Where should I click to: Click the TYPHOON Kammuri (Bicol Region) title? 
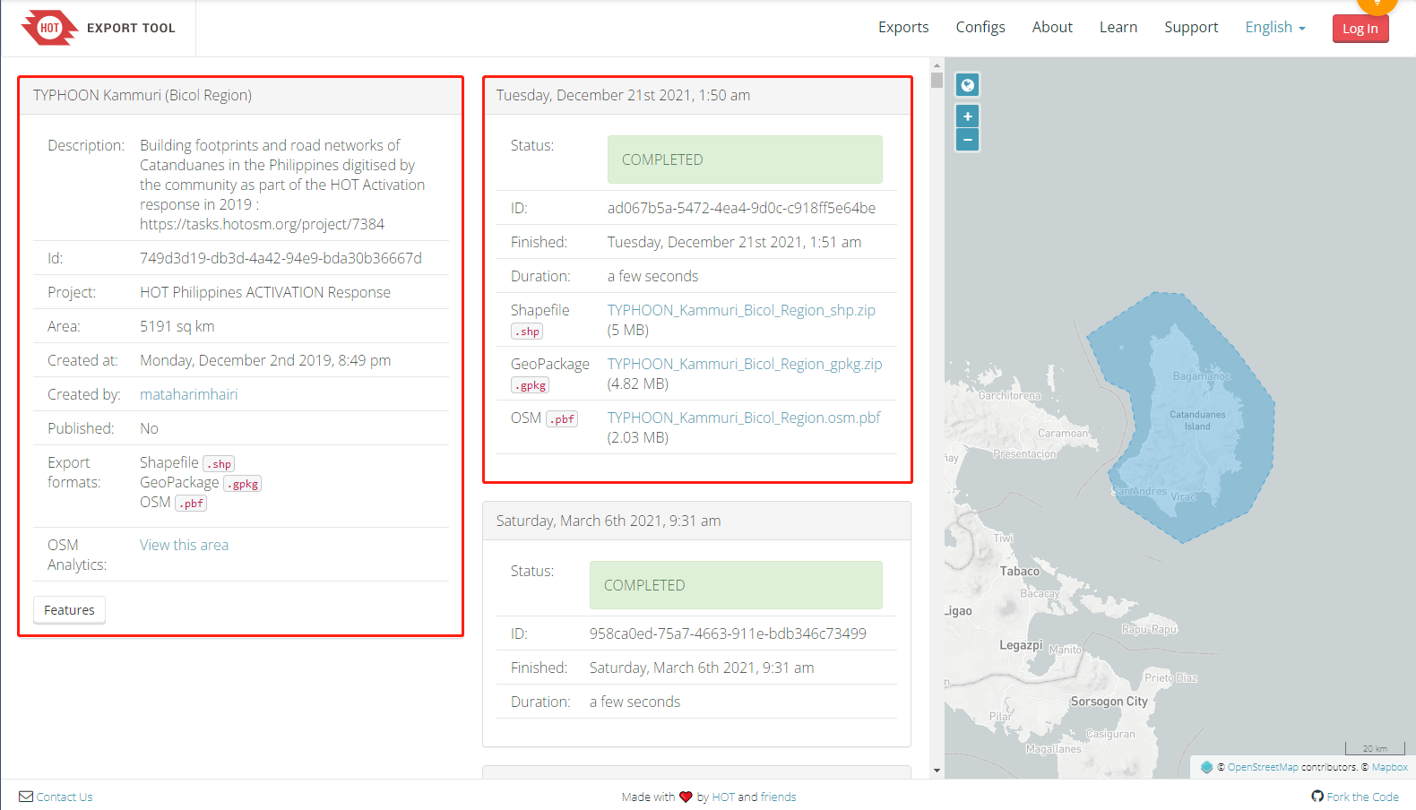click(142, 95)
